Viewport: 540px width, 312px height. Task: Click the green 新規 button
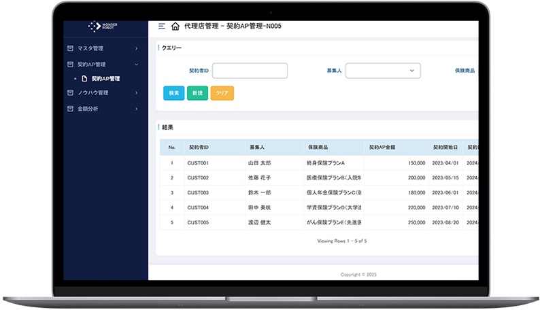(197, 93)
